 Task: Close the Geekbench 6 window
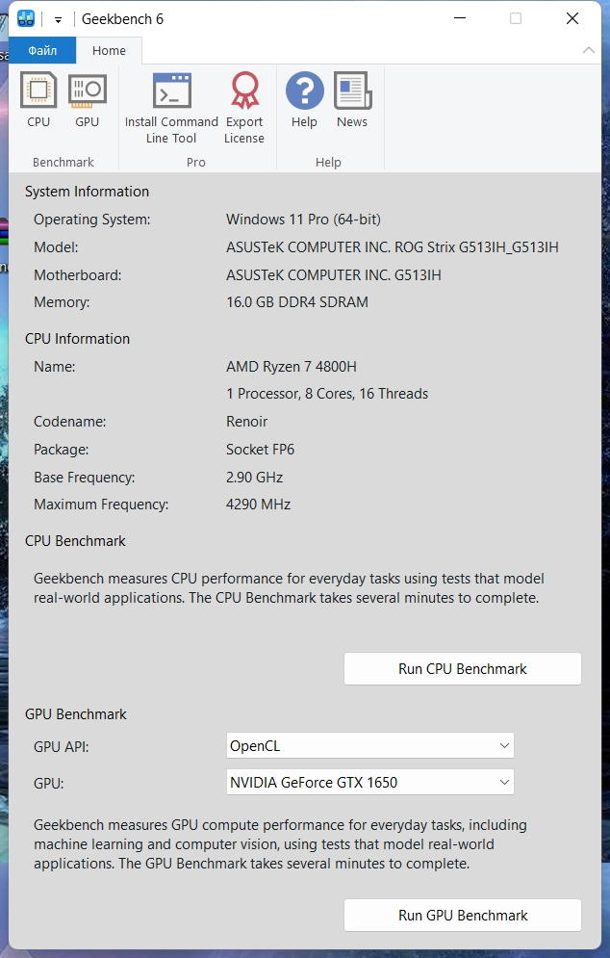572,18
